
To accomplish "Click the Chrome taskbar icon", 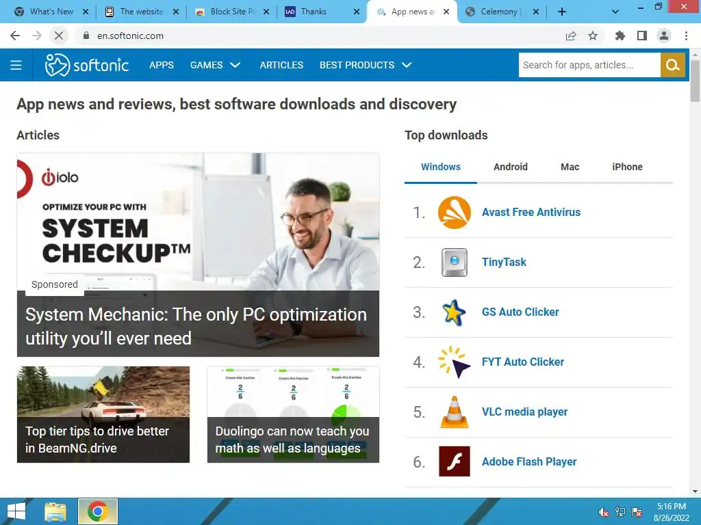I will point(98,511).
